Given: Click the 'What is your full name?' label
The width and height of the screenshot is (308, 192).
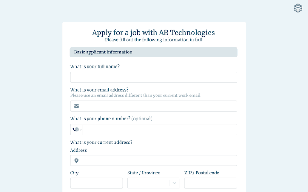Looking at the screenshot, I should pos(95,67).
